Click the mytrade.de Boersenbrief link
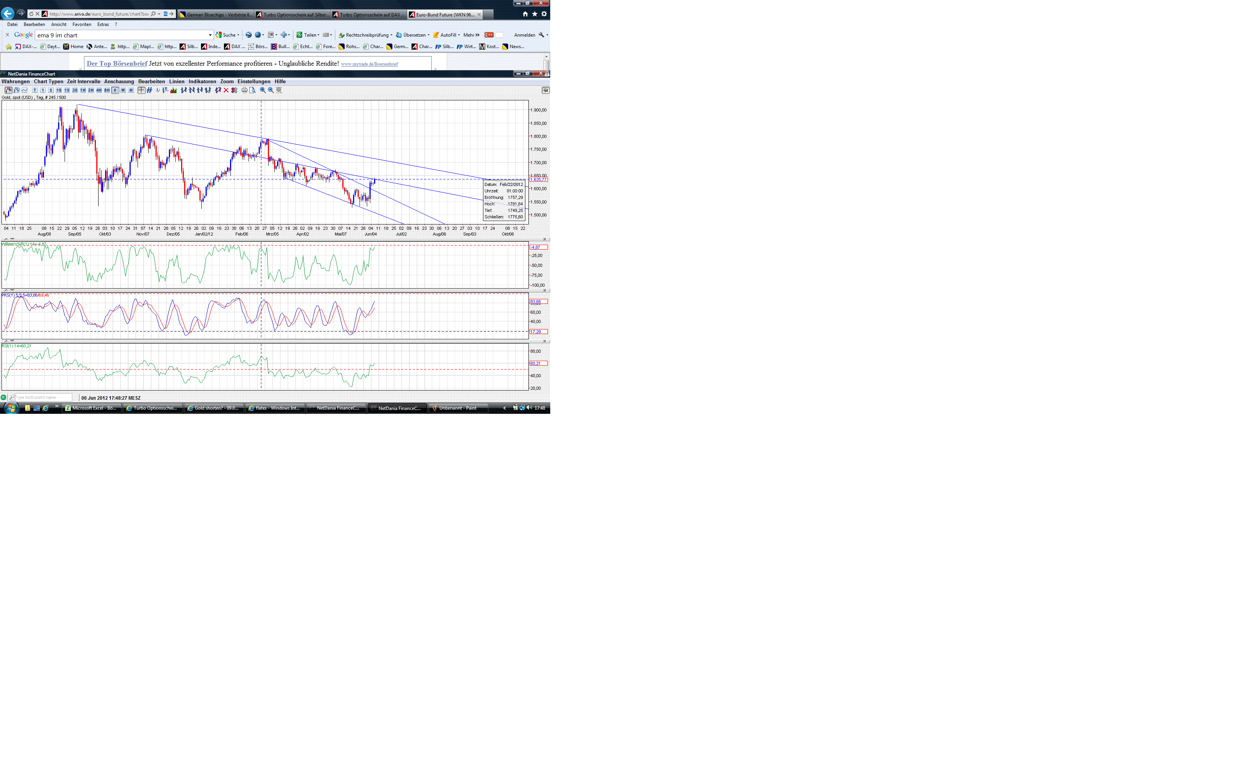This screenshot has width=1238, height=773. 369,64
